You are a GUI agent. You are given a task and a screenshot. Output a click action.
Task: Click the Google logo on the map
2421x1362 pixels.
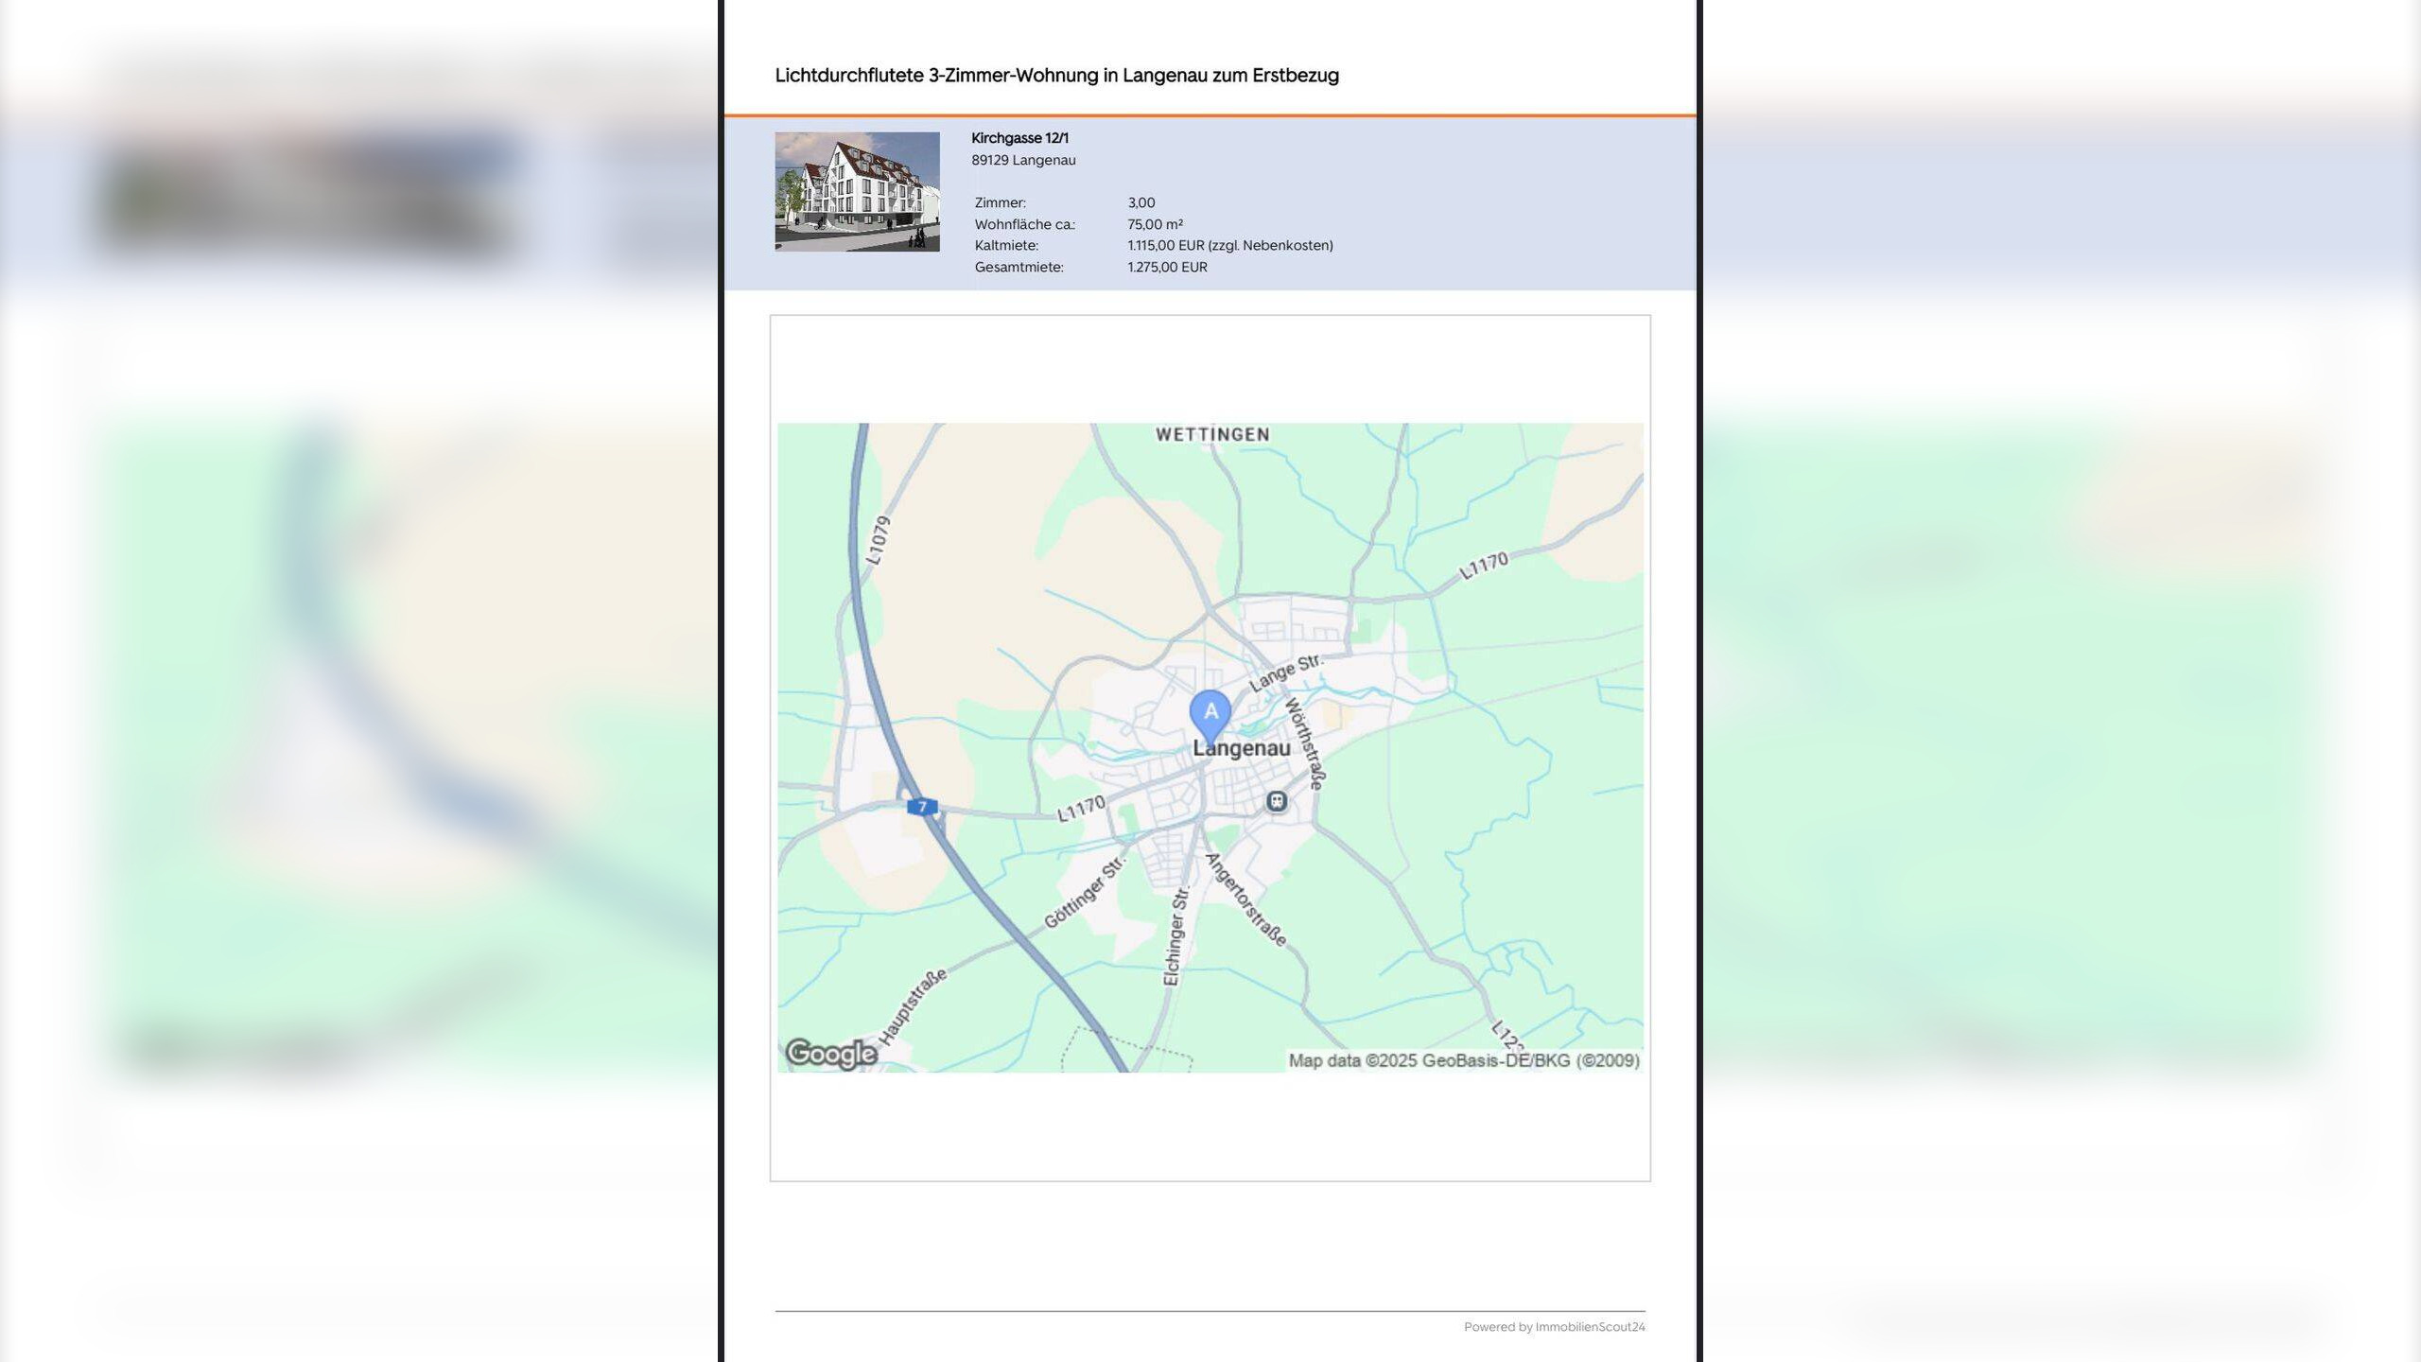[x=831, y=1053]
